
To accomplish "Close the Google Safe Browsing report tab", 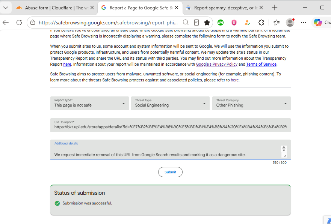I will coord(177,8).
